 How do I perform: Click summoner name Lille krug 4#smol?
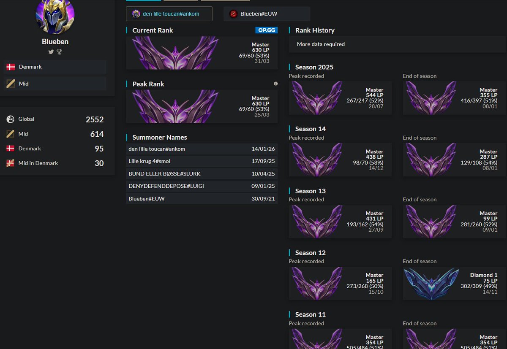coord(150,161)
